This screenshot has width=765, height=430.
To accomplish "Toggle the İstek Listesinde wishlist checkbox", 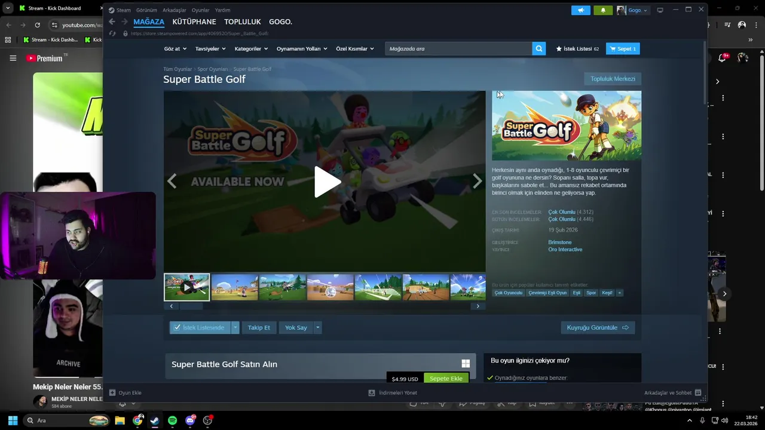I will [x=177, y=327].
